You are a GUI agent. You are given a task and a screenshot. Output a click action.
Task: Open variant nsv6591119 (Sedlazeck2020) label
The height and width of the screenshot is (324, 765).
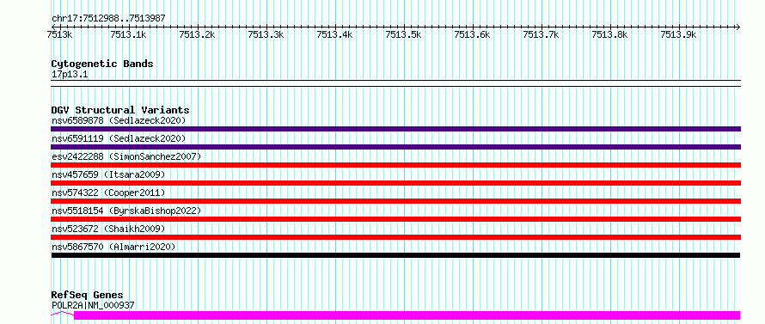click(x=119, y=138)
